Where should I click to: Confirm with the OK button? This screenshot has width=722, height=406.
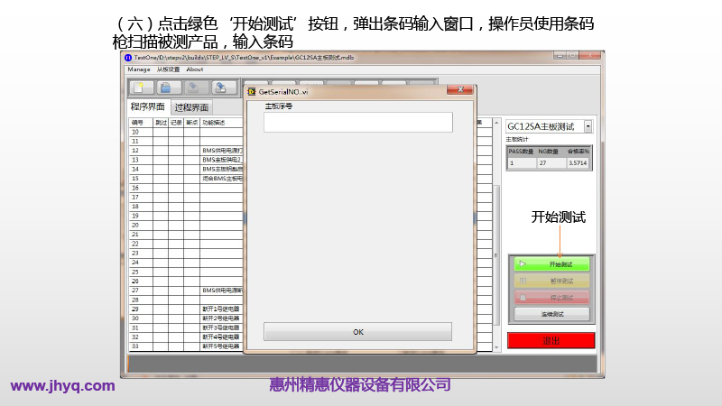tap(357, 332)
